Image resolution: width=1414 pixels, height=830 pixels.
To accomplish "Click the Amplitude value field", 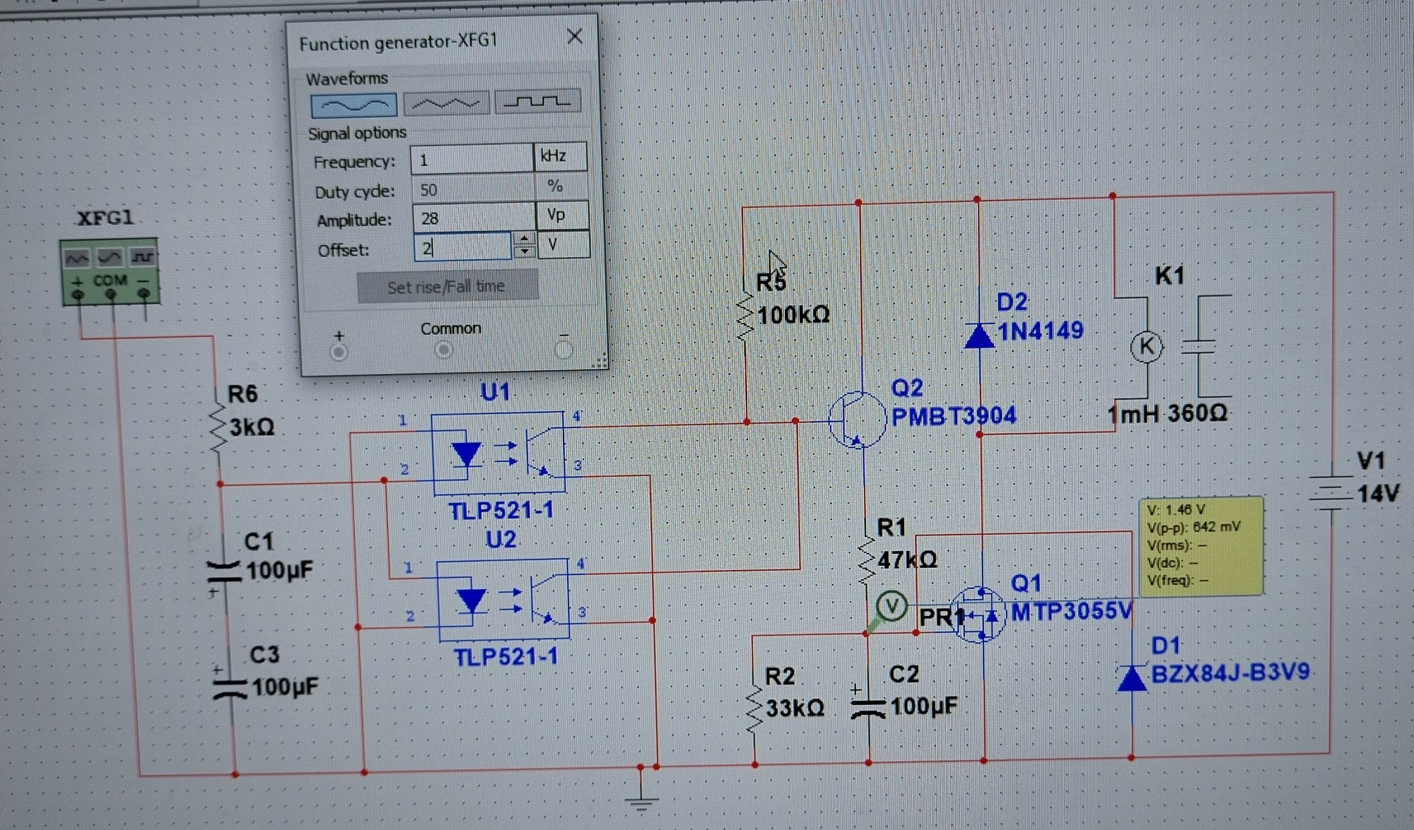I will click(473, 218).
